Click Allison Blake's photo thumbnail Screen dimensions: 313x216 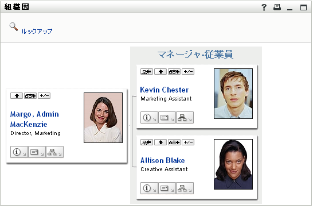pos(233,164)
